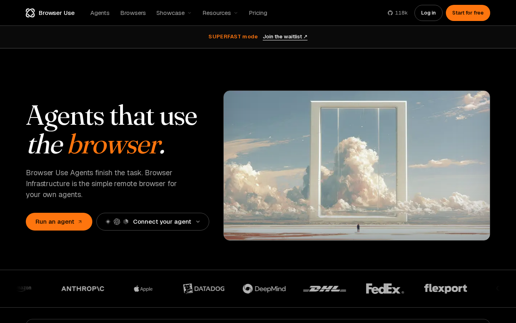Click the Anthropic logo in the carousel

tap(83, 289)
